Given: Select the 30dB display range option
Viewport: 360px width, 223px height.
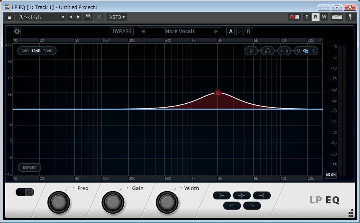Looking at the screenshot, I should click(x=48, y=51).
